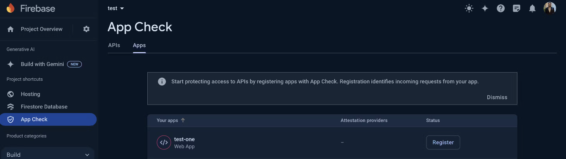Expand the Build category section
This screenshot has height=159, width=566.
click(x=47, y=154)
